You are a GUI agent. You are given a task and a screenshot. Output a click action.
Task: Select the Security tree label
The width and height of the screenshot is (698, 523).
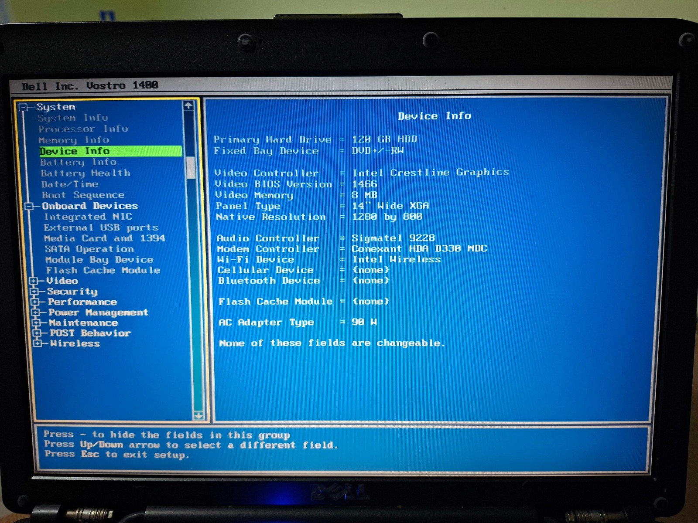click(72, 292)
